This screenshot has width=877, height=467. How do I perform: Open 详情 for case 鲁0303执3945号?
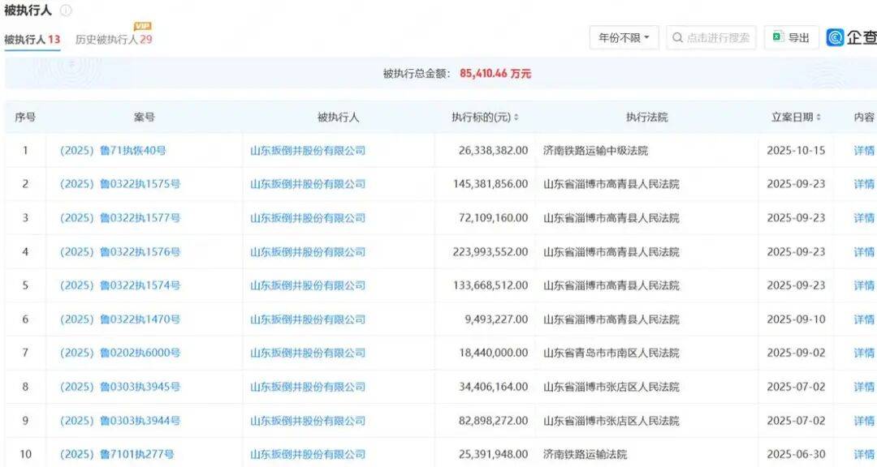864,387
